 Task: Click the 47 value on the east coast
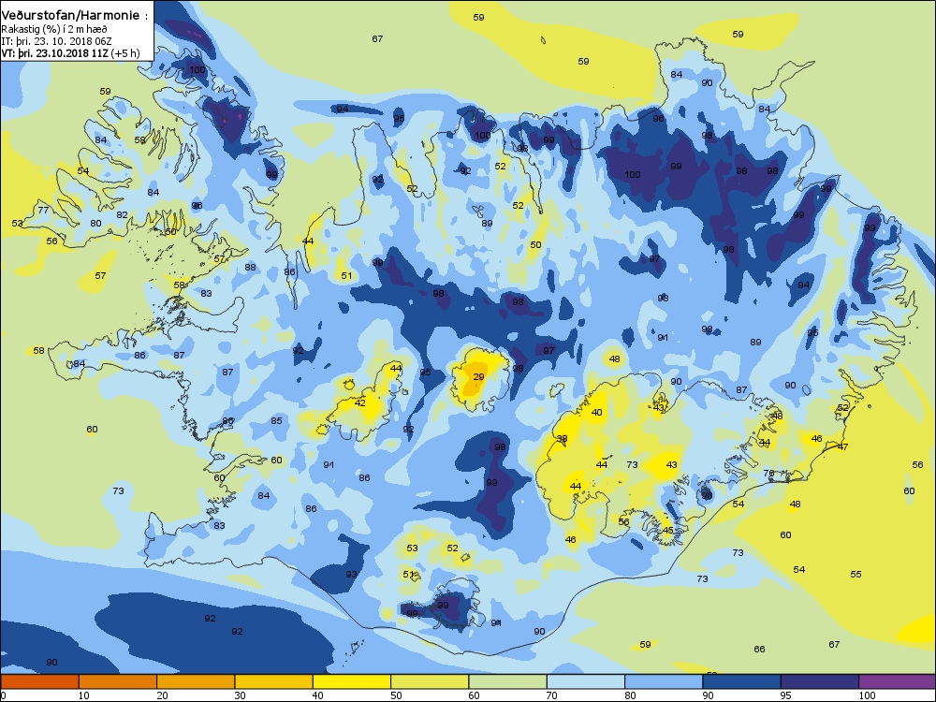(843, 446)
